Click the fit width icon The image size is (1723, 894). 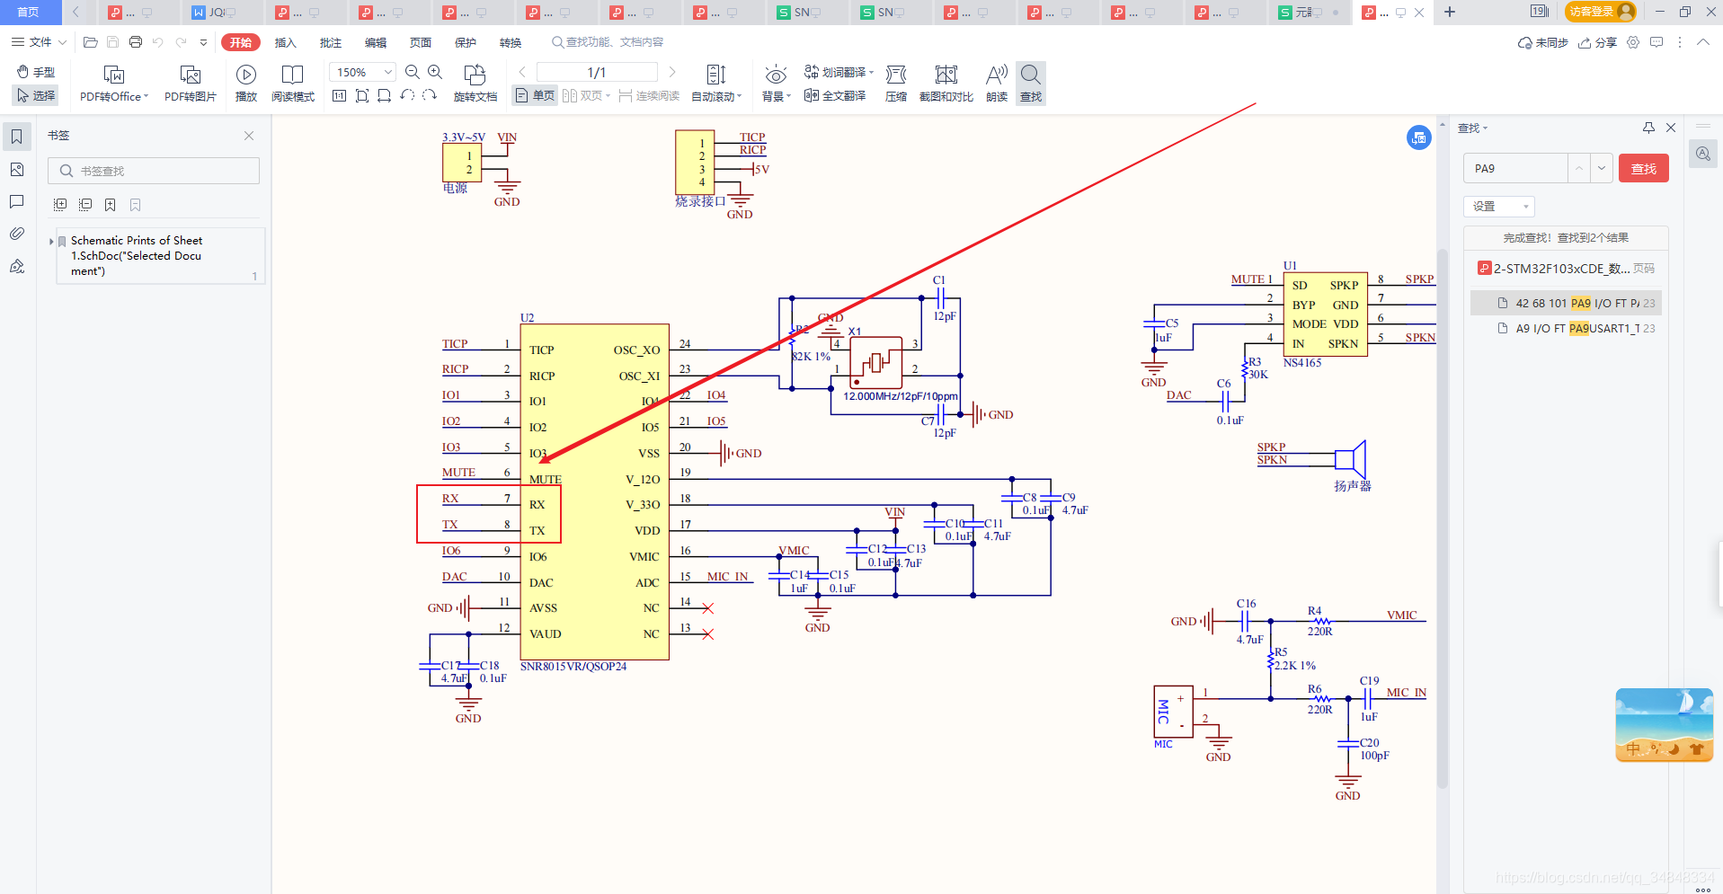(385, 96)
